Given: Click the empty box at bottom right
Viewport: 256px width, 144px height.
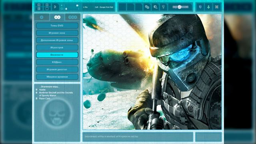Looking at the screenshot, I should click(208, 137).
